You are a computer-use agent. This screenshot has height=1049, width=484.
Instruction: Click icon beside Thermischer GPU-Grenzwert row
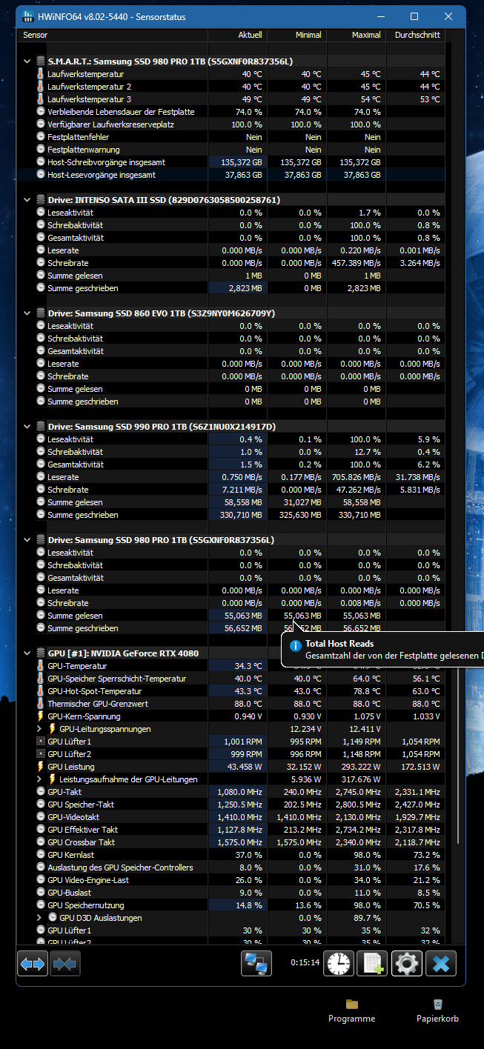point(41,704)
